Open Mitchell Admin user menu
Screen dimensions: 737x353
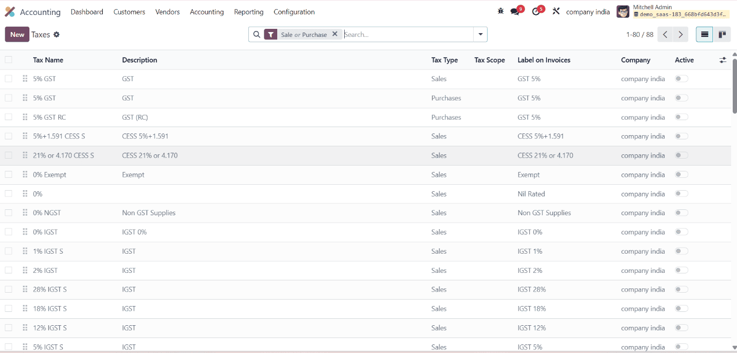point(673,11)
